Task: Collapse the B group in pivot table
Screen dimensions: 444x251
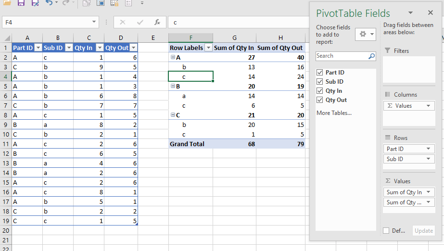Action: pyautogui.click(x=173, y=86)
